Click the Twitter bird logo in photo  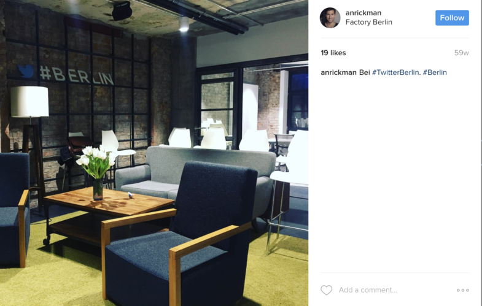26,71
